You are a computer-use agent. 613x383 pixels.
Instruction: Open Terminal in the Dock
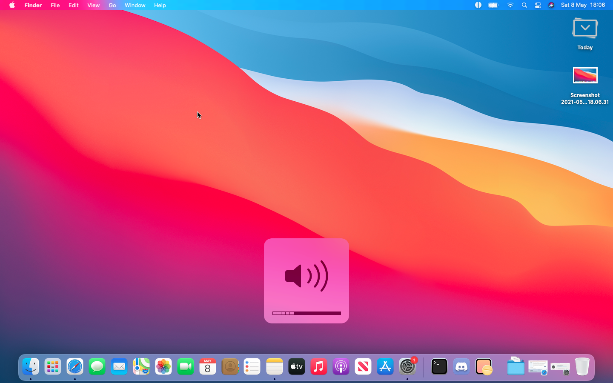pos(439,366)
